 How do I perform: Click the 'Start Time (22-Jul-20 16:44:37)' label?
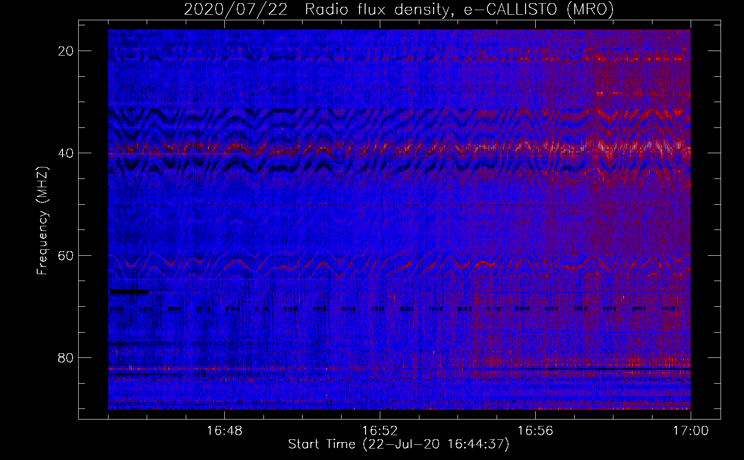pyautogui.click(x=399, y=444)
